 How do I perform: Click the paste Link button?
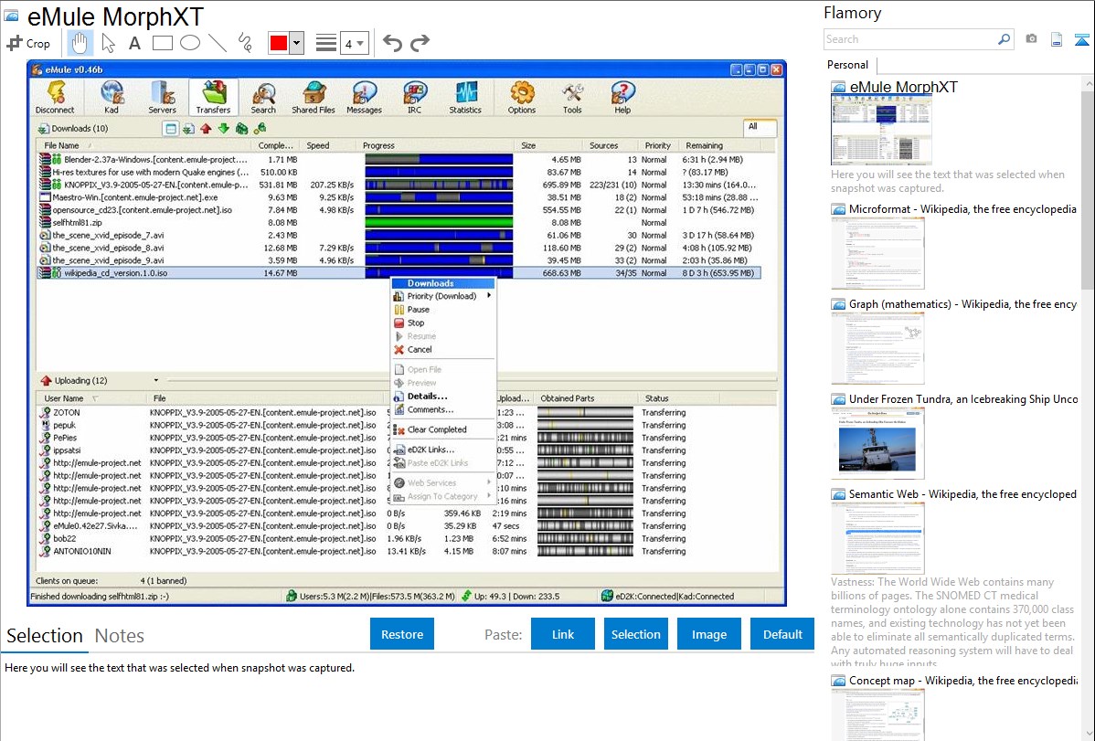(563, 634)
